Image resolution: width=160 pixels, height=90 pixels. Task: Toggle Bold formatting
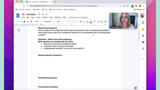click(81, 21)
